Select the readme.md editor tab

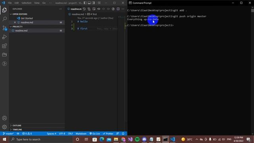[x=74, y=9]
